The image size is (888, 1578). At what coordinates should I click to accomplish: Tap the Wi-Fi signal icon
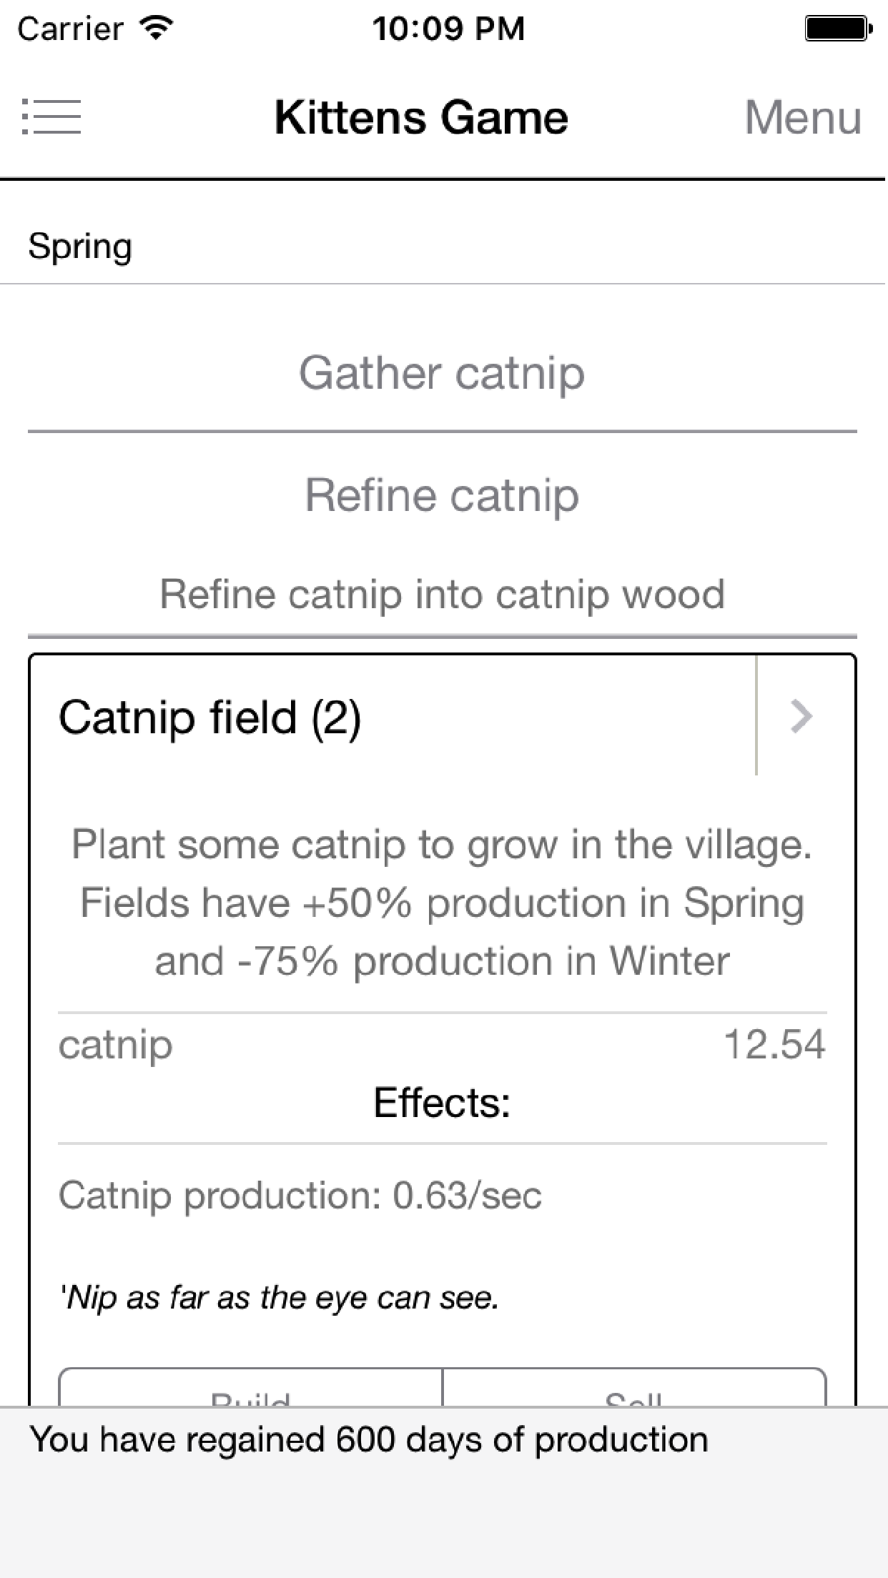point(156,29)
